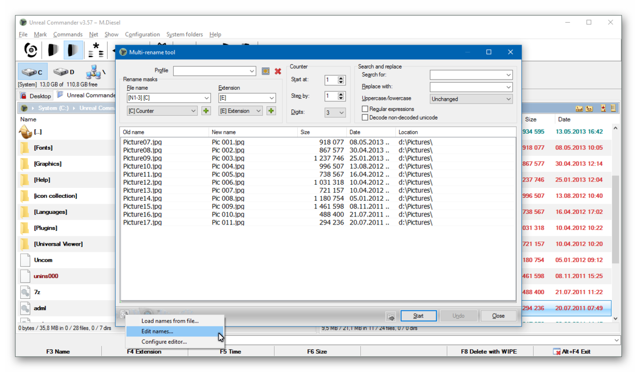Select the unins000 file

tap(46, 276)
